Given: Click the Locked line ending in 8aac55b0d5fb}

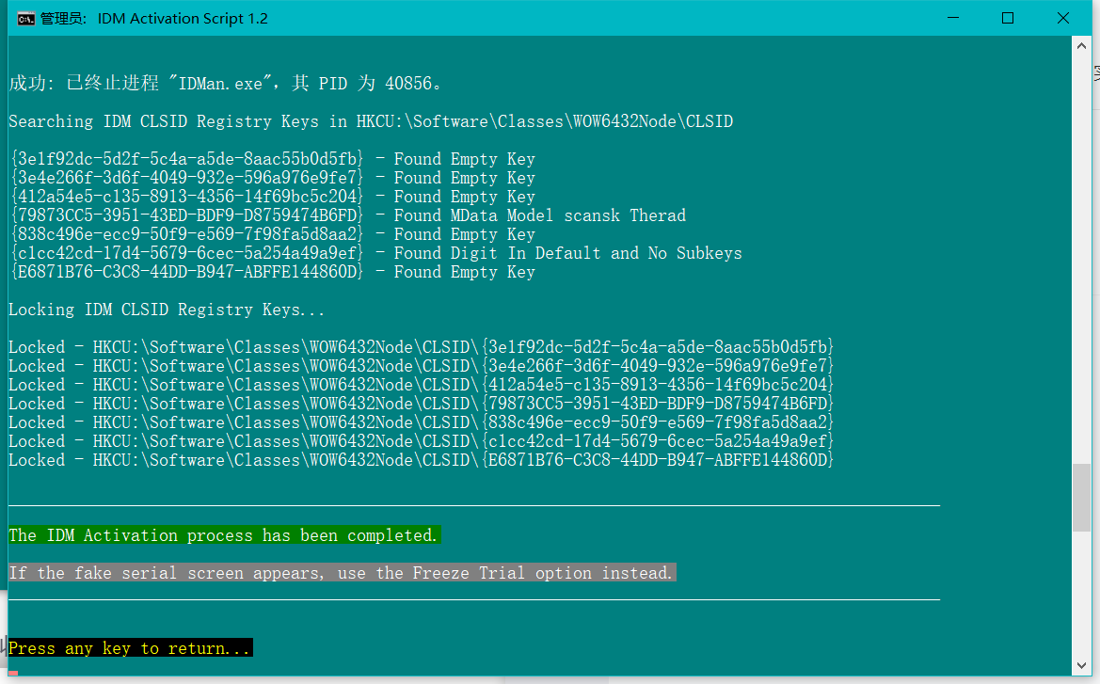Looking at the screenshot, I should tap(421, 347).
